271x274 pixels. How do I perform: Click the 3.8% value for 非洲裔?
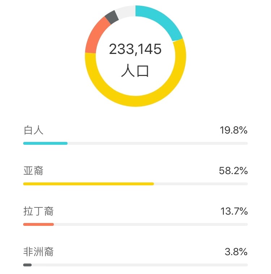pos(236,252)
